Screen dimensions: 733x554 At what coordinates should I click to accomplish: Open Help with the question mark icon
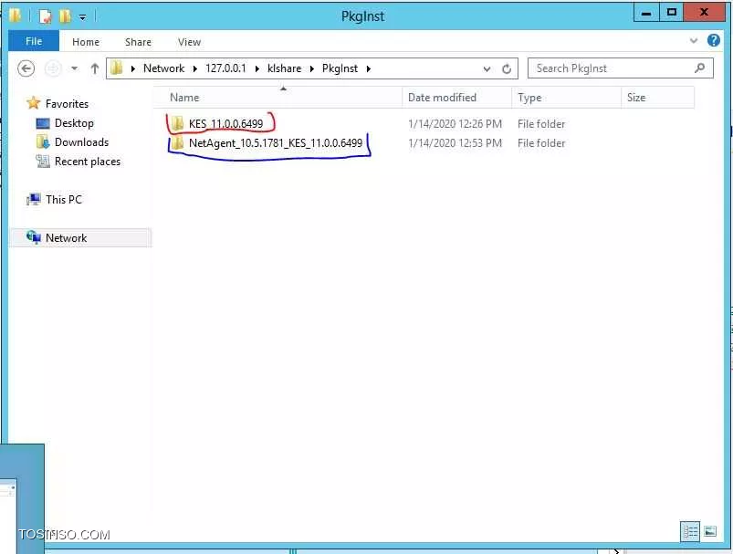[x=713, y=41]
